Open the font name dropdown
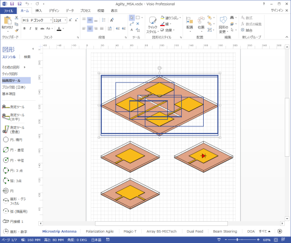This screenshot has width=291, height=243. click(x=37, y=20)
